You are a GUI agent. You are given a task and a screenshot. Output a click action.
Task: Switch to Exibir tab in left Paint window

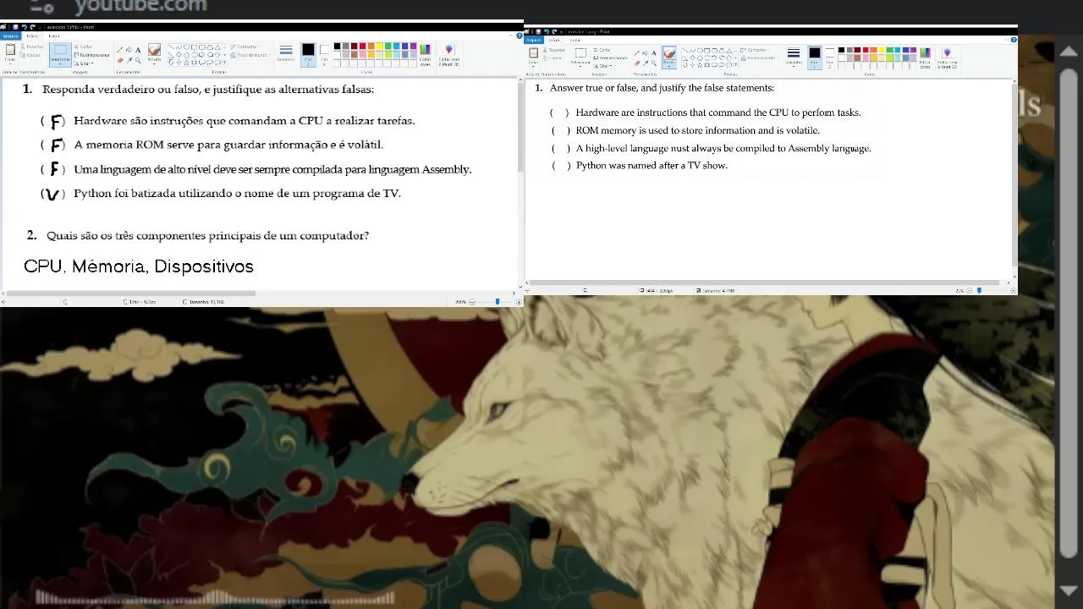coord(54,36)
